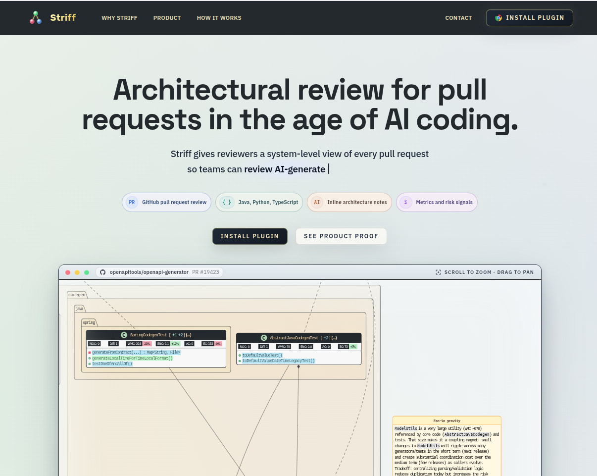This screenshot has height=476, width=597.
Task: Click the Chrome icon in header button
Action: pos(498,18)
